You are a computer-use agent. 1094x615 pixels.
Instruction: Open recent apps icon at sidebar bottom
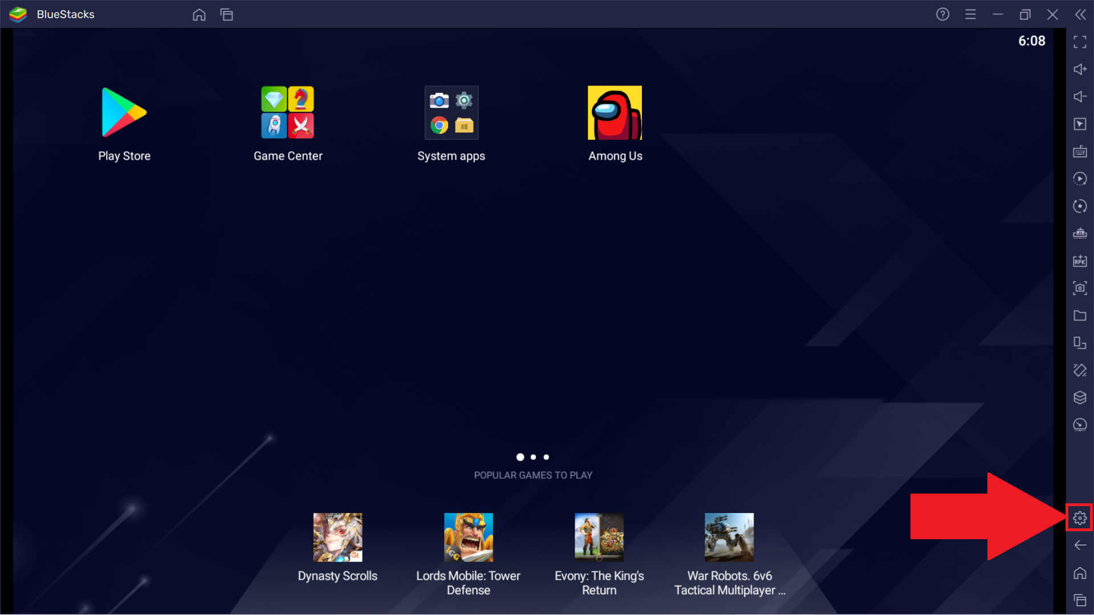point(1080,600)
